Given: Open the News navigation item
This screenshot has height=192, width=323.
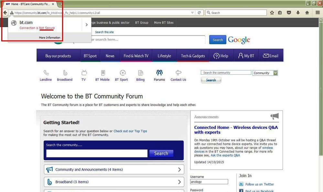Looking at the screenshot, I should [110, 56].
